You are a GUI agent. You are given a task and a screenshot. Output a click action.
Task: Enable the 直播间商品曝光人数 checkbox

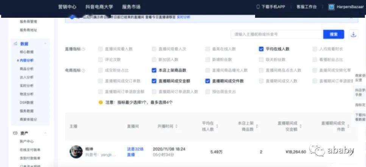207,70
